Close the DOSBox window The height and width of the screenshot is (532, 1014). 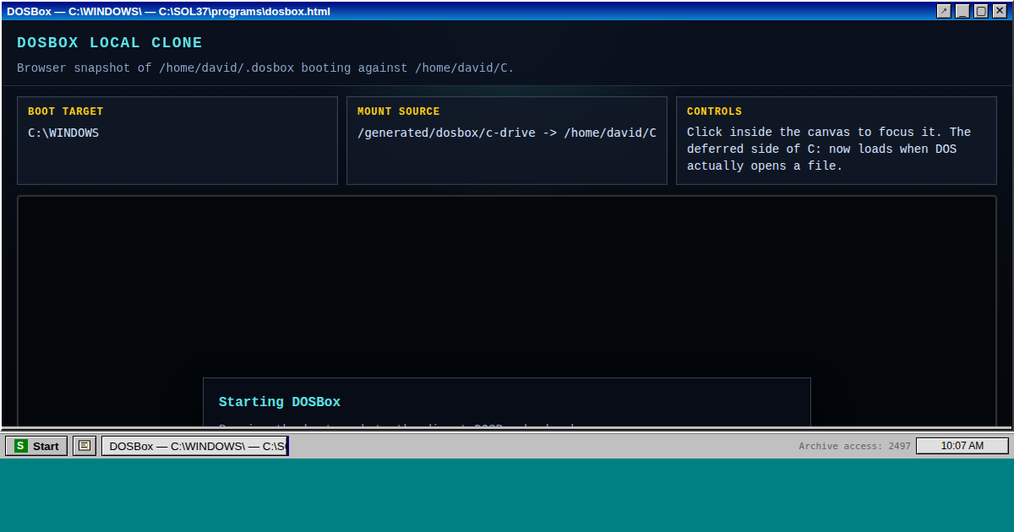click(x=1000, y=11)
